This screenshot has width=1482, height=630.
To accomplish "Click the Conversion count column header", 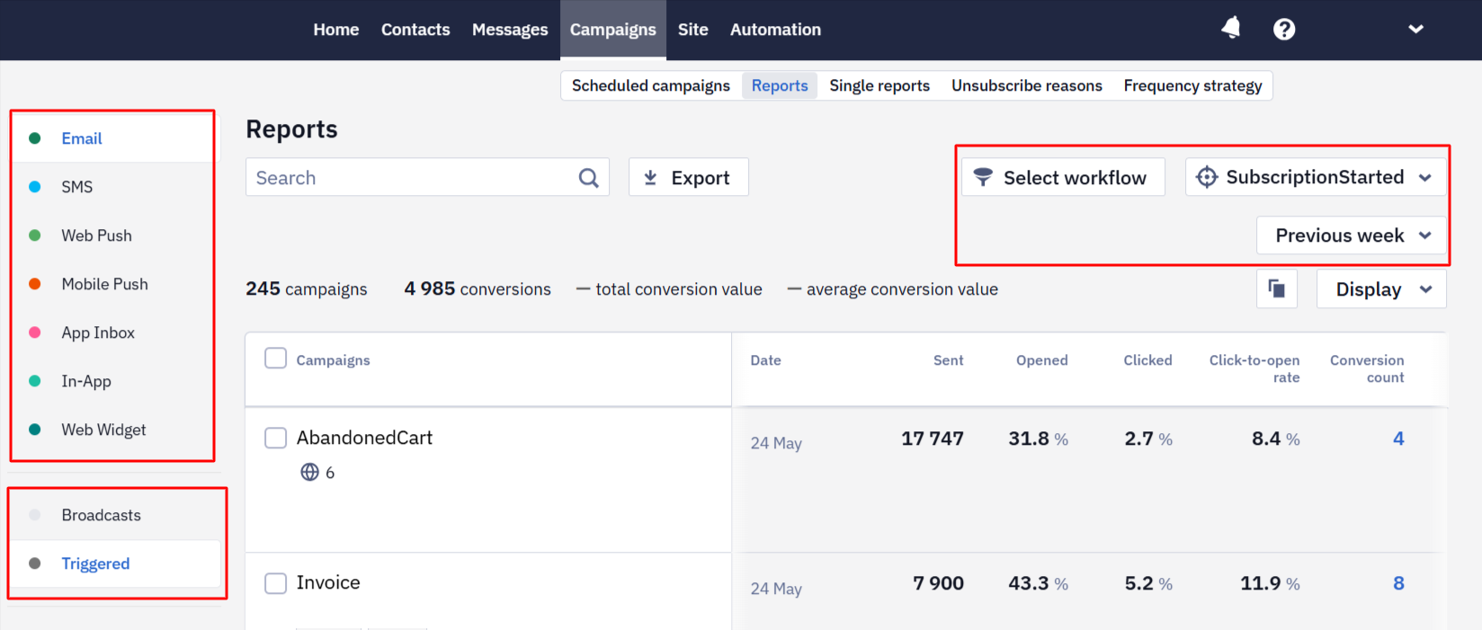I will tap(1367, 368).
